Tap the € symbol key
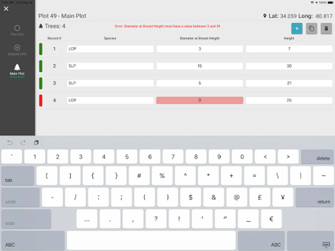 pyautogui.click(x=271, y=219)
